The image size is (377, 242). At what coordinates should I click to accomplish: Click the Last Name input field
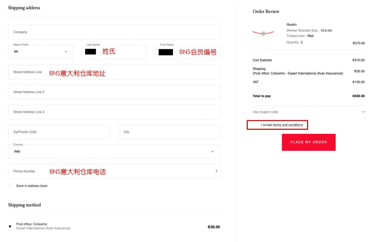tap(114, 52)
